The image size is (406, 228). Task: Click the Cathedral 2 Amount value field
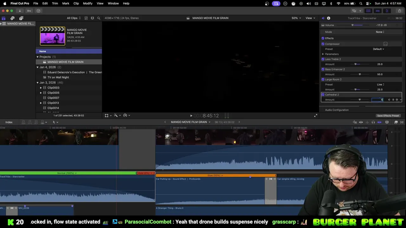click(377, 100)
